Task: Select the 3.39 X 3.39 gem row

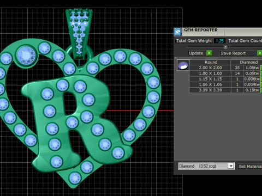Action: point(225,90)
